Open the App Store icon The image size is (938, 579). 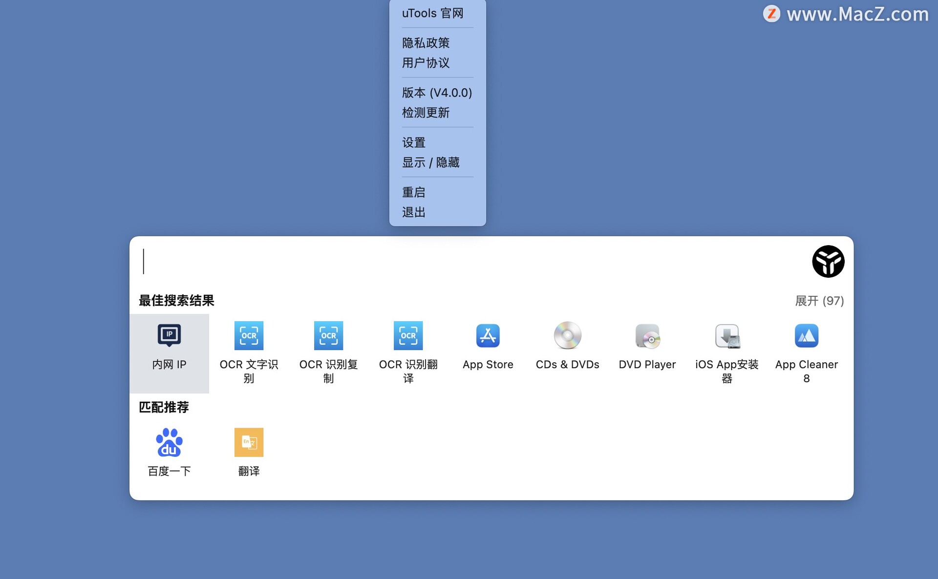click(x=488, y=336)
